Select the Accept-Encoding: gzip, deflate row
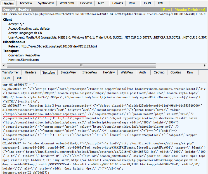The height and width of the screenshot is (174, 208). (29, 28)
